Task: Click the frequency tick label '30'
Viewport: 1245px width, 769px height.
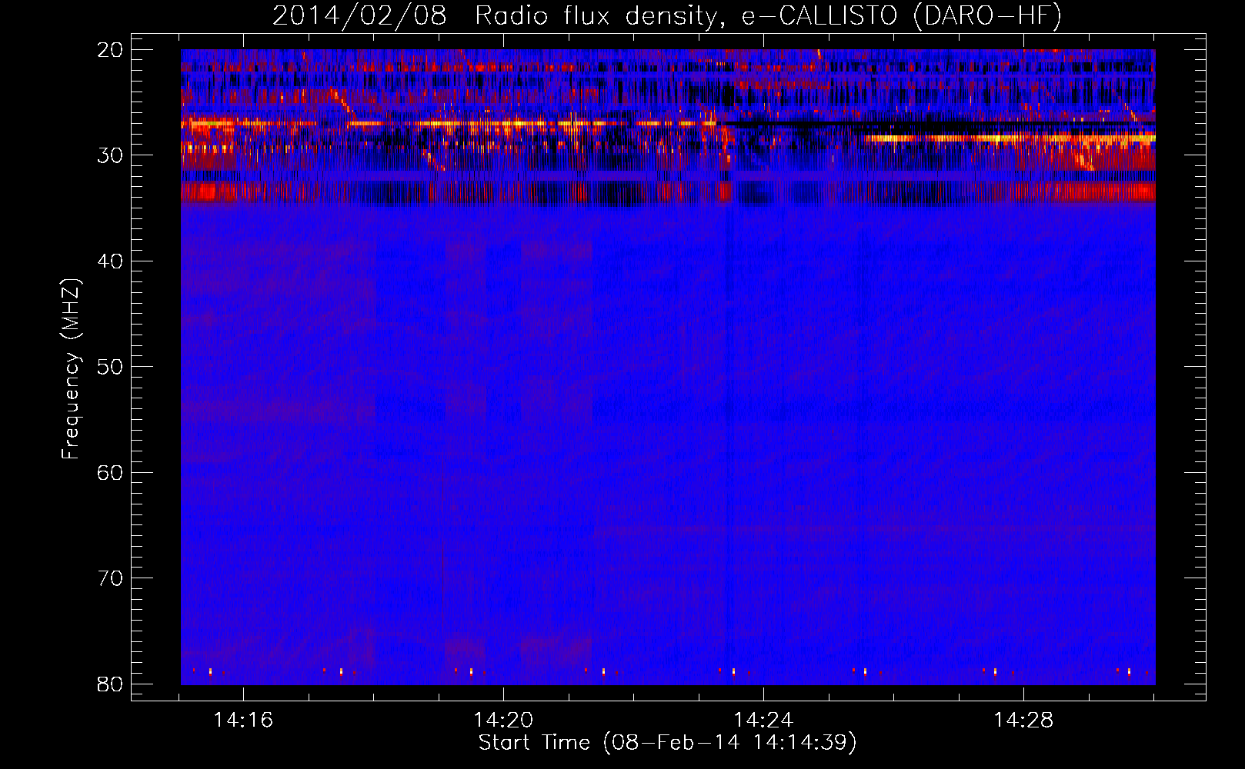Action: [x=110, y=155]
